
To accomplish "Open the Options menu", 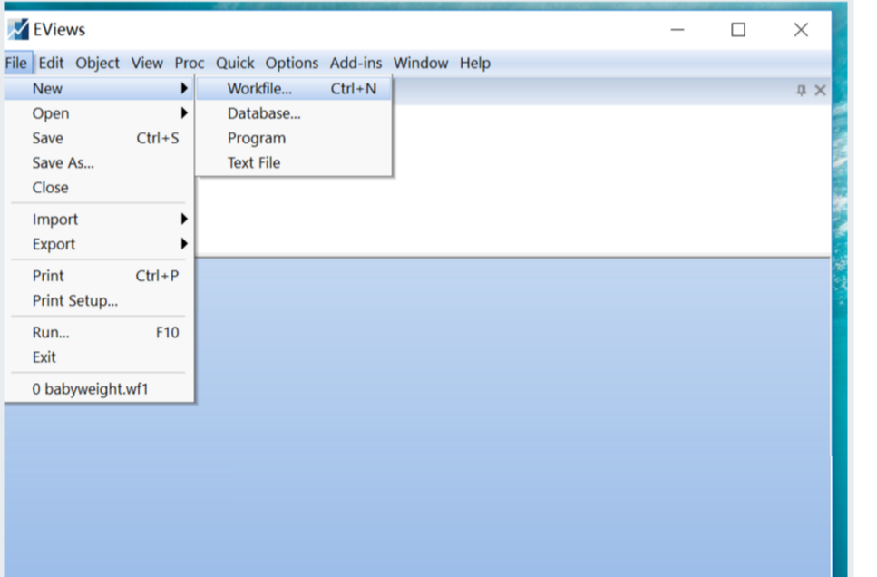I will coord(291,63).
